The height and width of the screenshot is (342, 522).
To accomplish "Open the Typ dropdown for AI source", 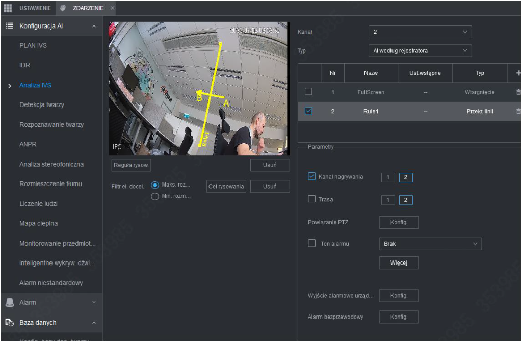I will pyautogui.click(x=420, y=51).
